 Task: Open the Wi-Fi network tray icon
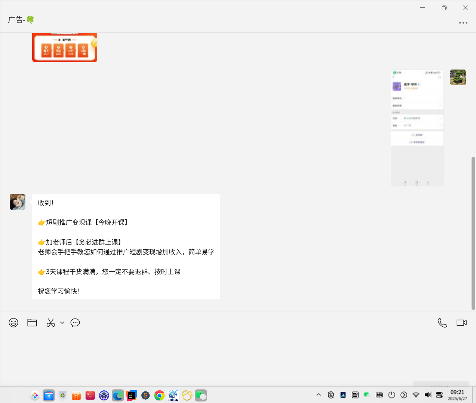click(x=416, y=395)
